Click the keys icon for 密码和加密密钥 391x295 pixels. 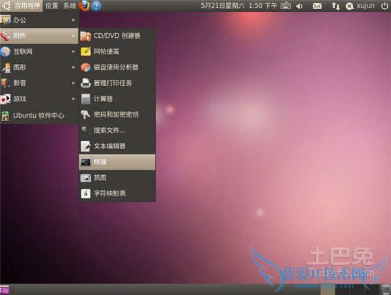click(x=85, y=115)
